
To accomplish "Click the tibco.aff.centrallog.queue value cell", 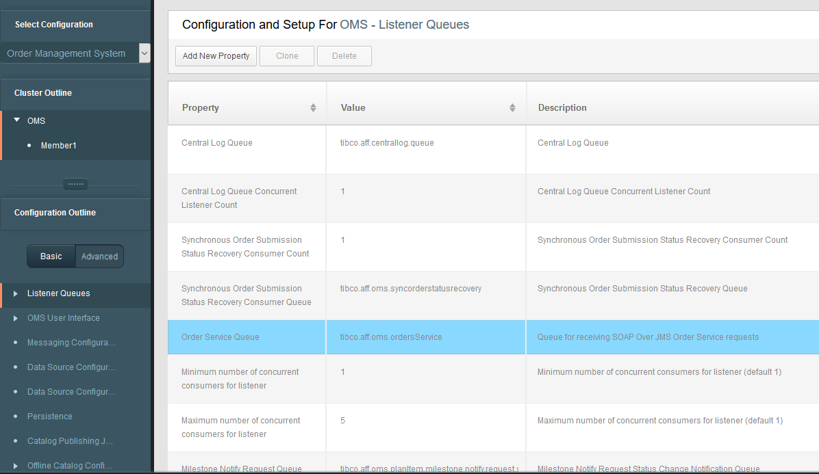I will (x=387, y=143).
